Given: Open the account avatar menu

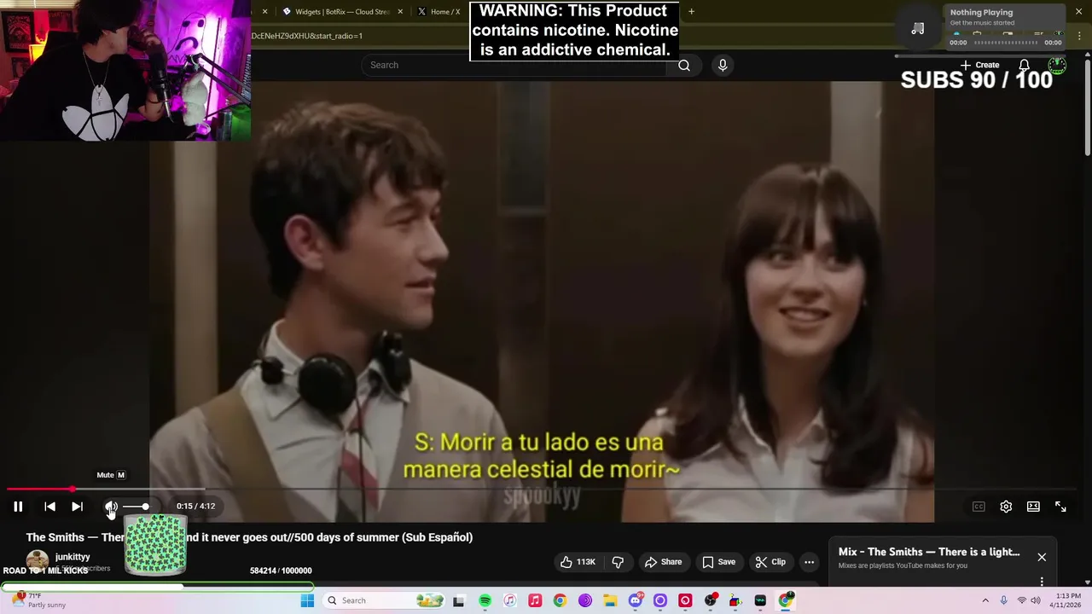Looking at the screenshot, I should coord(1057,65).
